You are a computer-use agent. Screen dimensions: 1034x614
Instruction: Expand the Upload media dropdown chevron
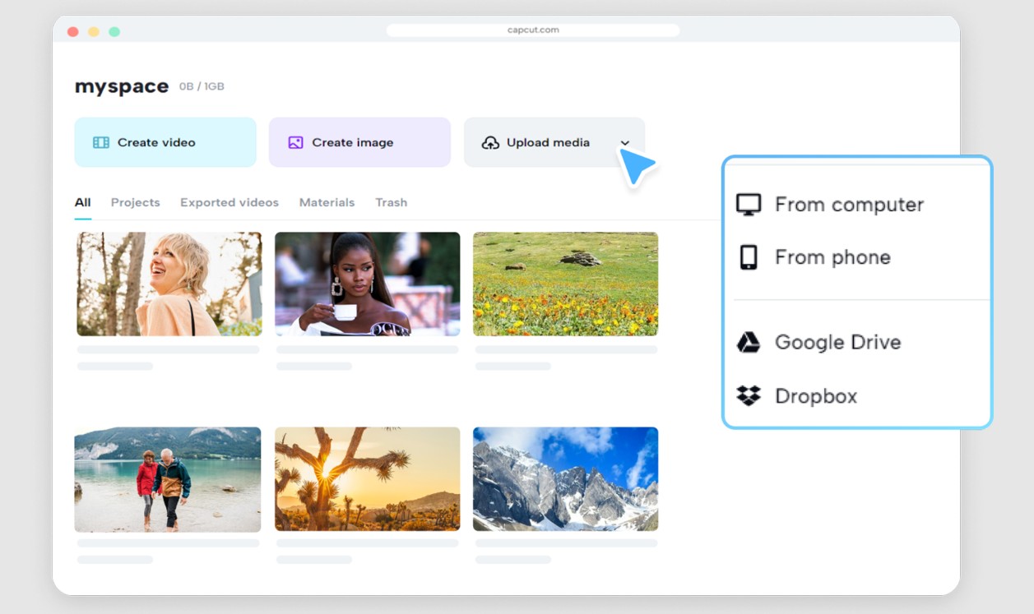[x=625, y=143]
